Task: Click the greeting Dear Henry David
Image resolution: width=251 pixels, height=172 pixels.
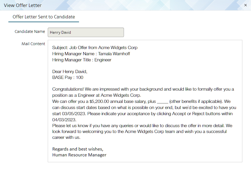Action: (x=69, y=71)
